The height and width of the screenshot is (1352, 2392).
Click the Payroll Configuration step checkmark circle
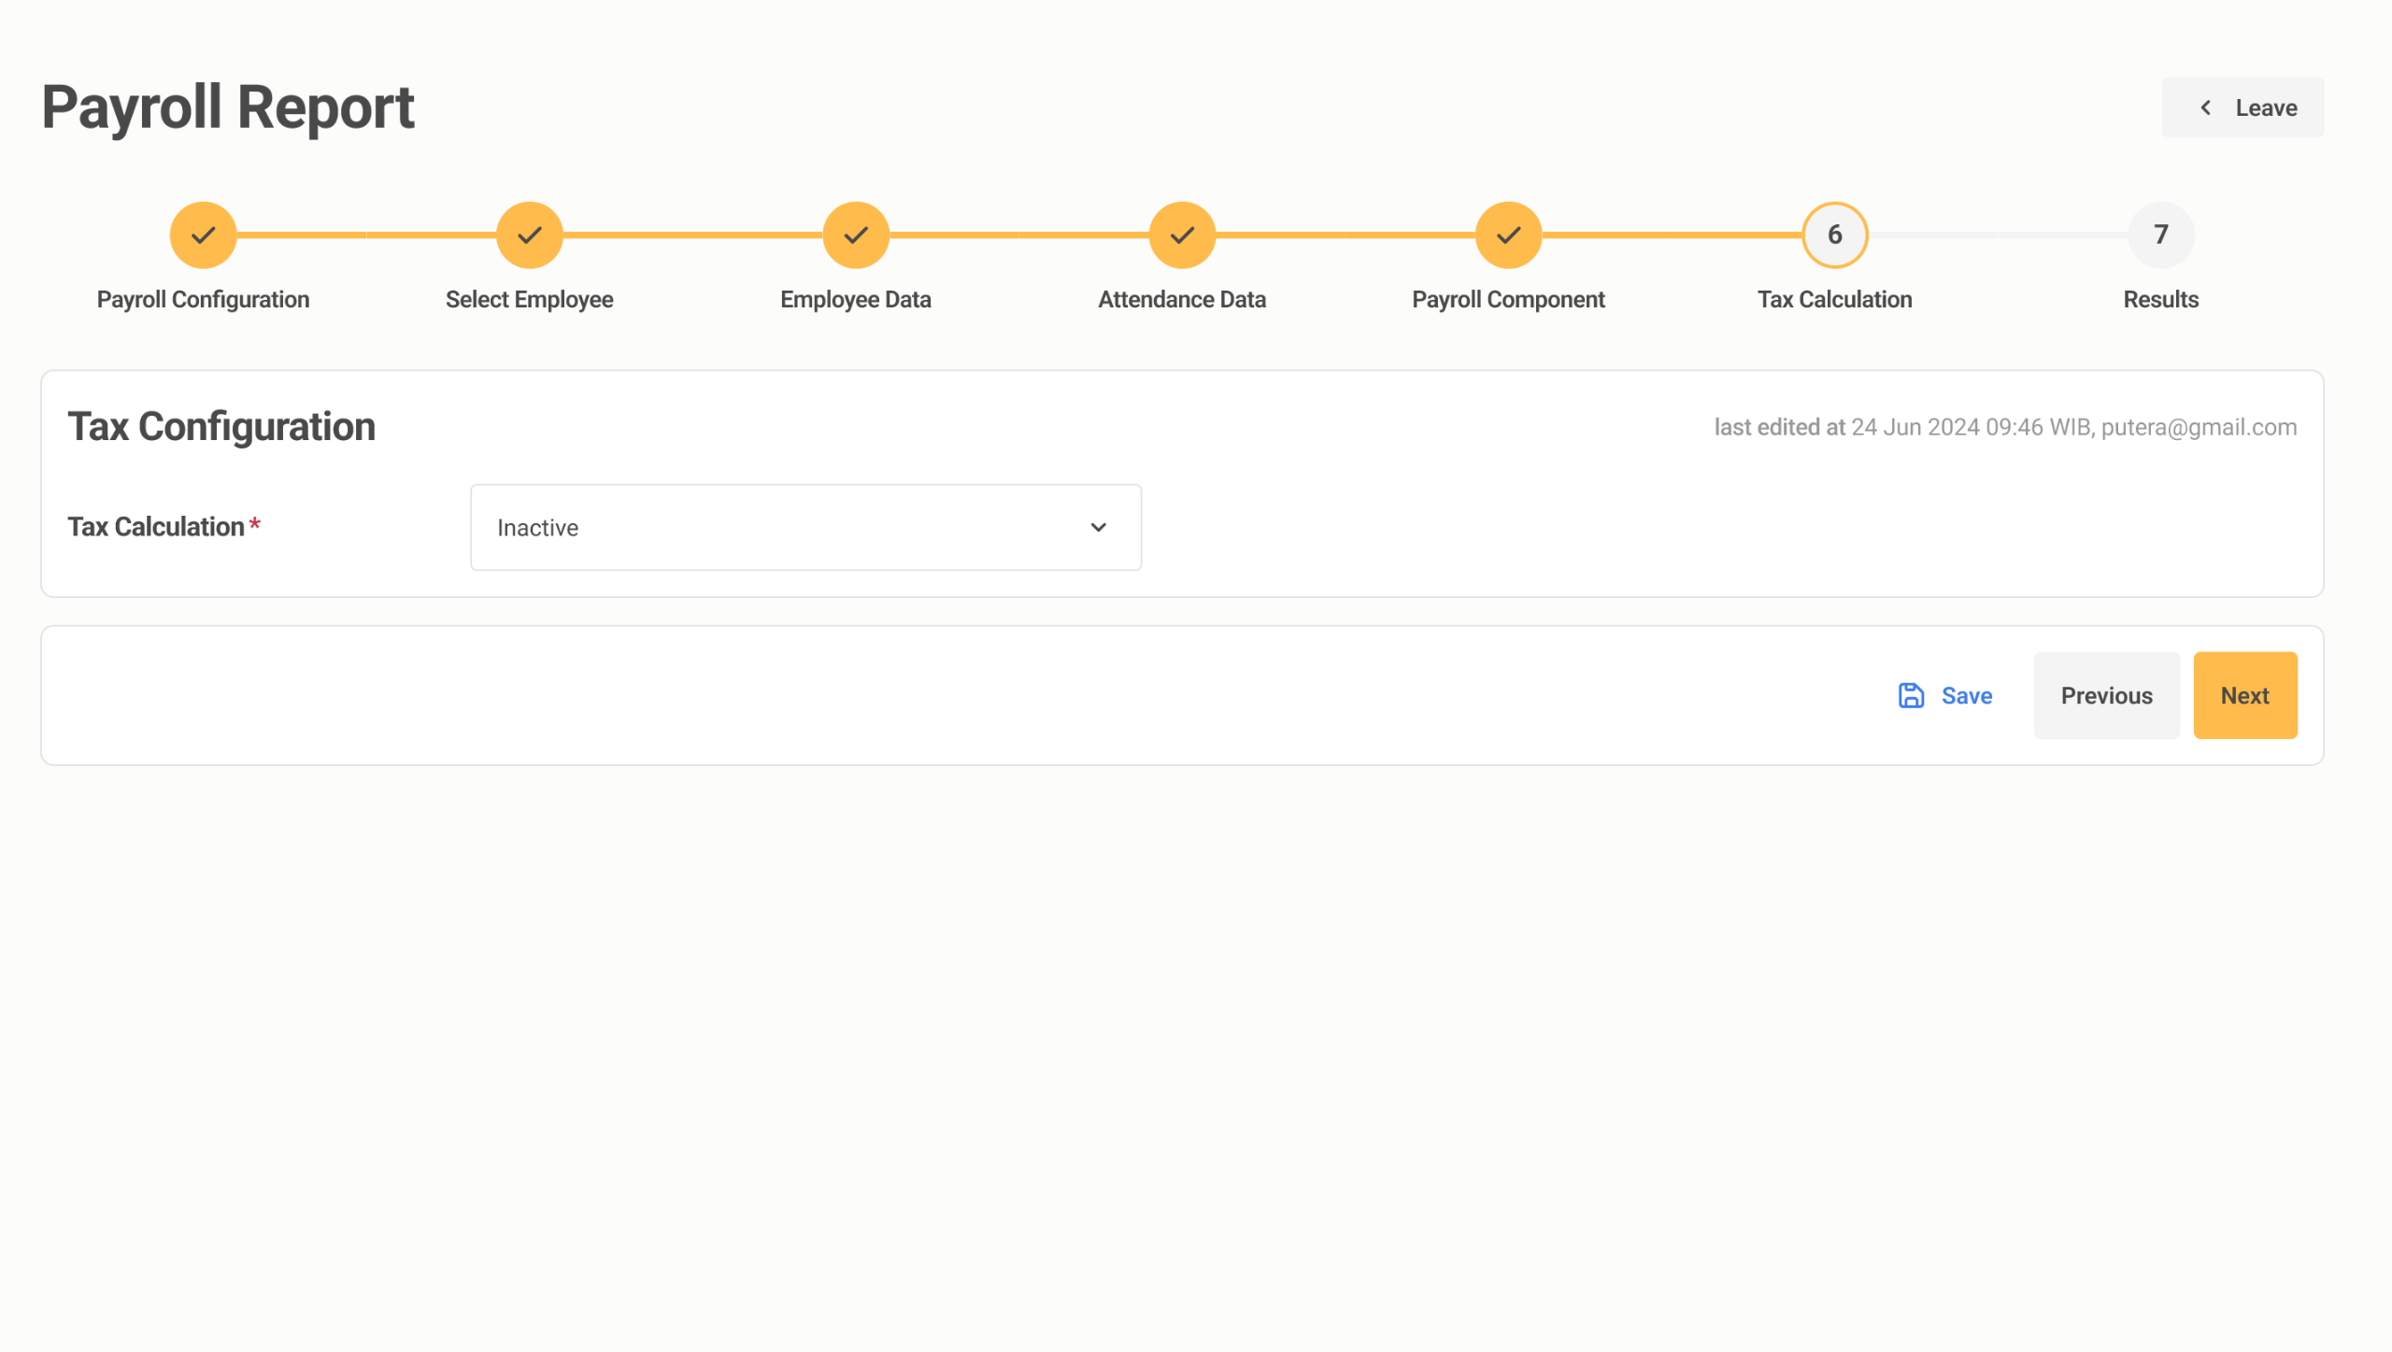click(203, 235)
